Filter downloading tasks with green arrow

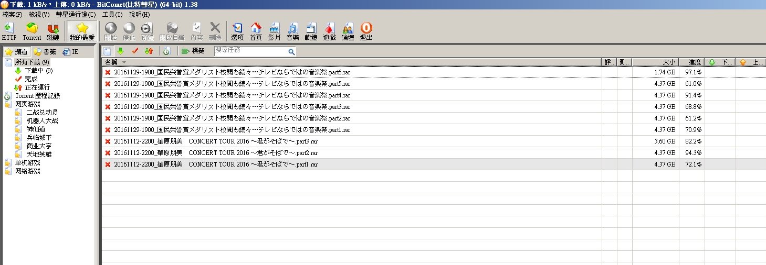coord(121,51)
